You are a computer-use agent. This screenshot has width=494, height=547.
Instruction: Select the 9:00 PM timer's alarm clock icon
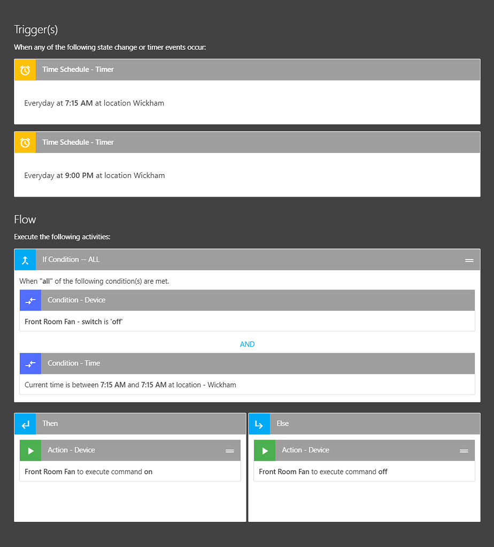[x=25, y=142]
